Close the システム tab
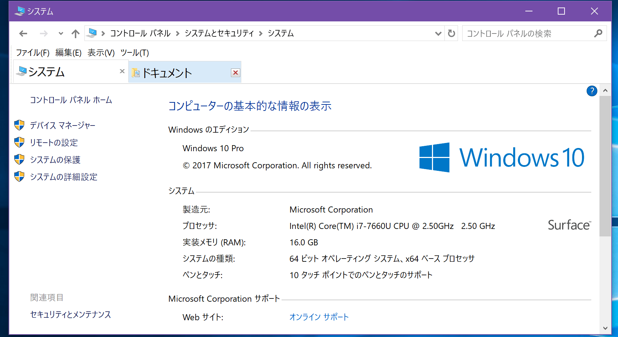The image size is (618, 337). [122, 71]
